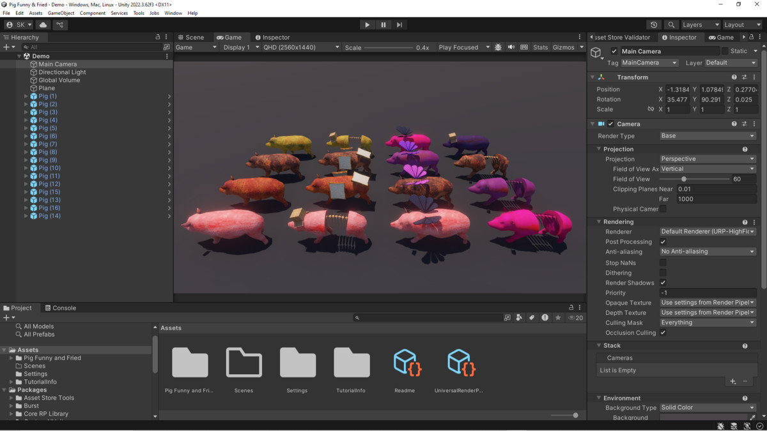Open Undo History clock icon
The width and height of the screenshot is (767, 431).
pyautogui.click(x=654, y=25)
